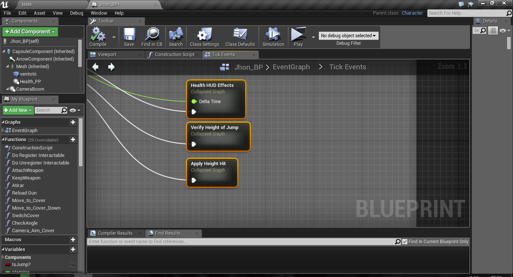Open the Character parent class link
This screenshot has height=277, width=513.
point(412,13)
